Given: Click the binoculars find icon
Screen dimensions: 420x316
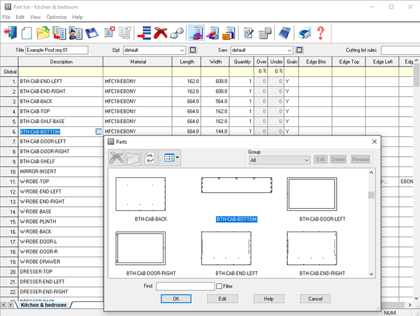Looking at the screenshot, I should click(178, 32).
